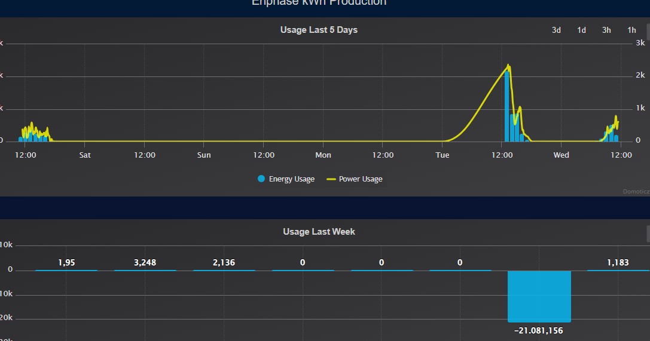Click the 1,95 data label
The height and width of the screenshot is (341, 650).
point(66,262)
